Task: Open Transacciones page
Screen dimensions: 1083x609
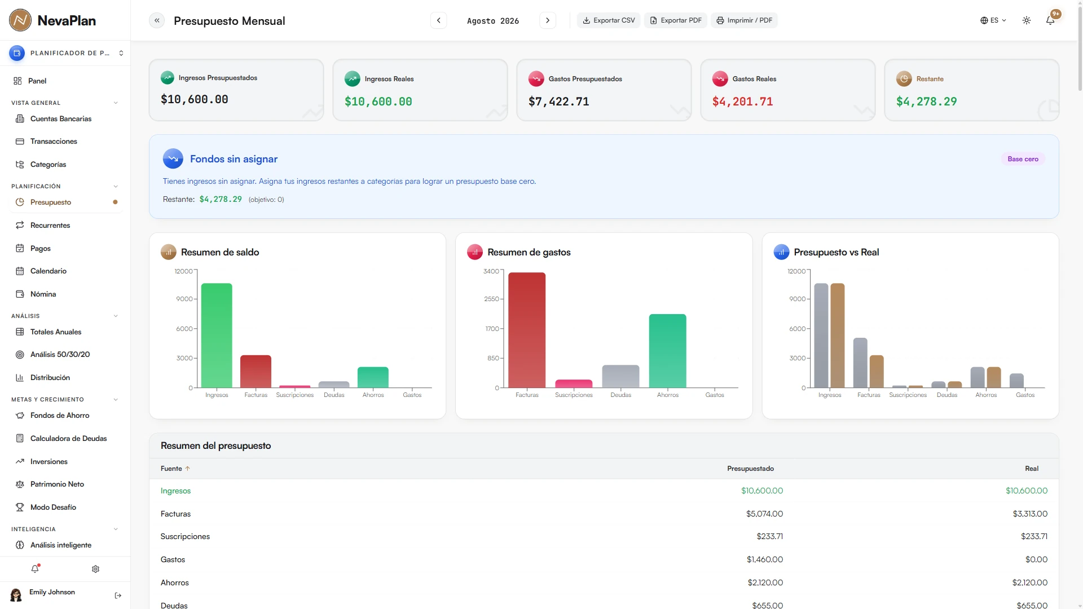Action: (65, 142)
